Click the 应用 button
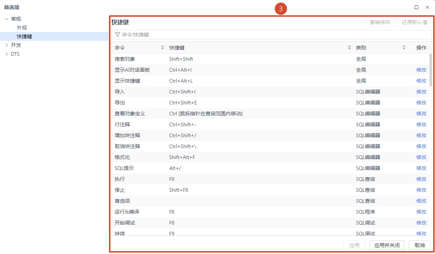The image size is (435, 254). point(354,245)
